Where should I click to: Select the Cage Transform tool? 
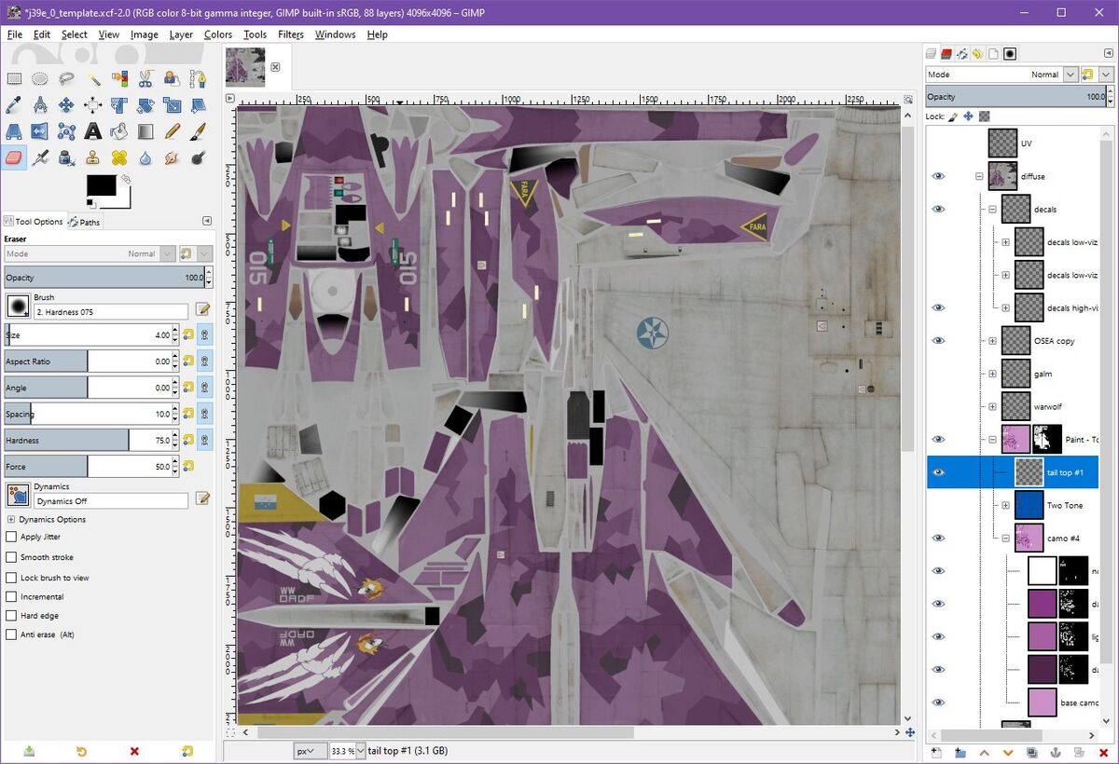66,131
